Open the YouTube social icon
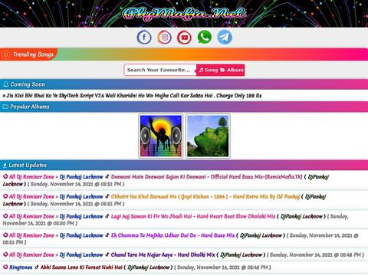 coord(184,38)
